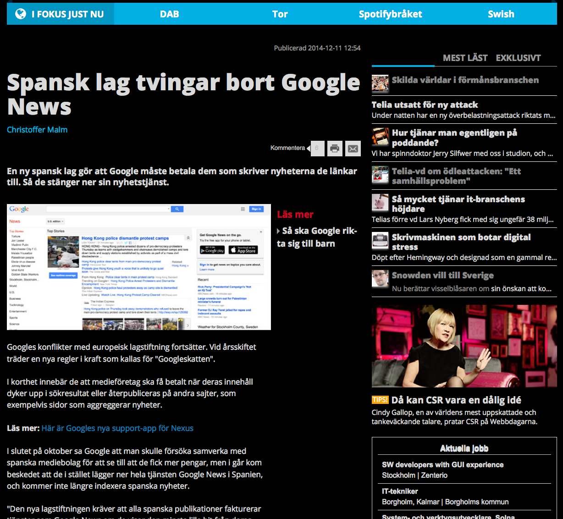This screenshot has width=563, height=519.
Task: Click the Snowden portrait thumbnail
Action: (x=380, y=279)
